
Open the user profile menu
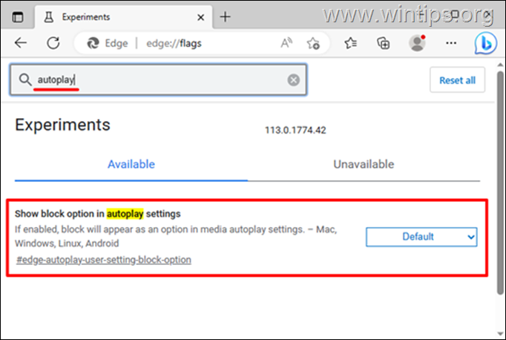click(417, 42)
